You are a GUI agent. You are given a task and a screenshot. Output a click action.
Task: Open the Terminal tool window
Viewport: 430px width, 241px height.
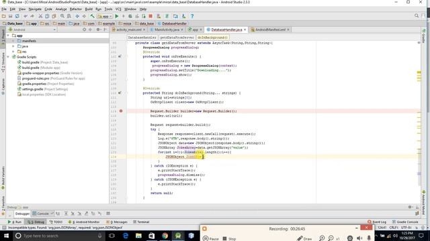point(141,222)
